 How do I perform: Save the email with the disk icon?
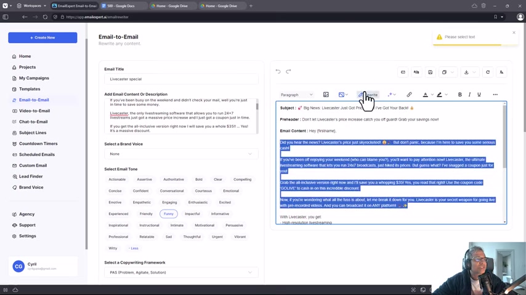[x=430, y=72]
